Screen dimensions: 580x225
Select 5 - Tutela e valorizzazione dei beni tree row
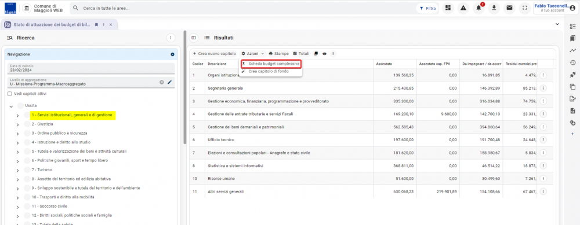click(x=79, y=152)
